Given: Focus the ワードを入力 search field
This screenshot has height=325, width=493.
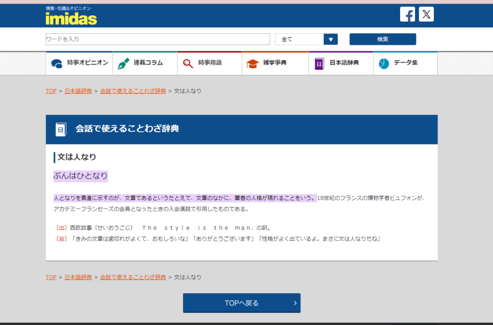Looking at the screenshot, I should (x=157, y=39).
